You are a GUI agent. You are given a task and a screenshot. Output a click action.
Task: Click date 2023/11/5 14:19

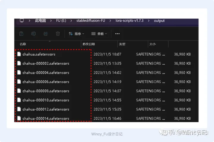coord(107,82)
